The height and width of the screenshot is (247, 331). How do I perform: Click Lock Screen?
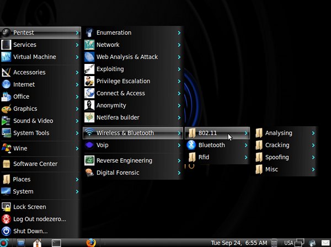(40, 207)
